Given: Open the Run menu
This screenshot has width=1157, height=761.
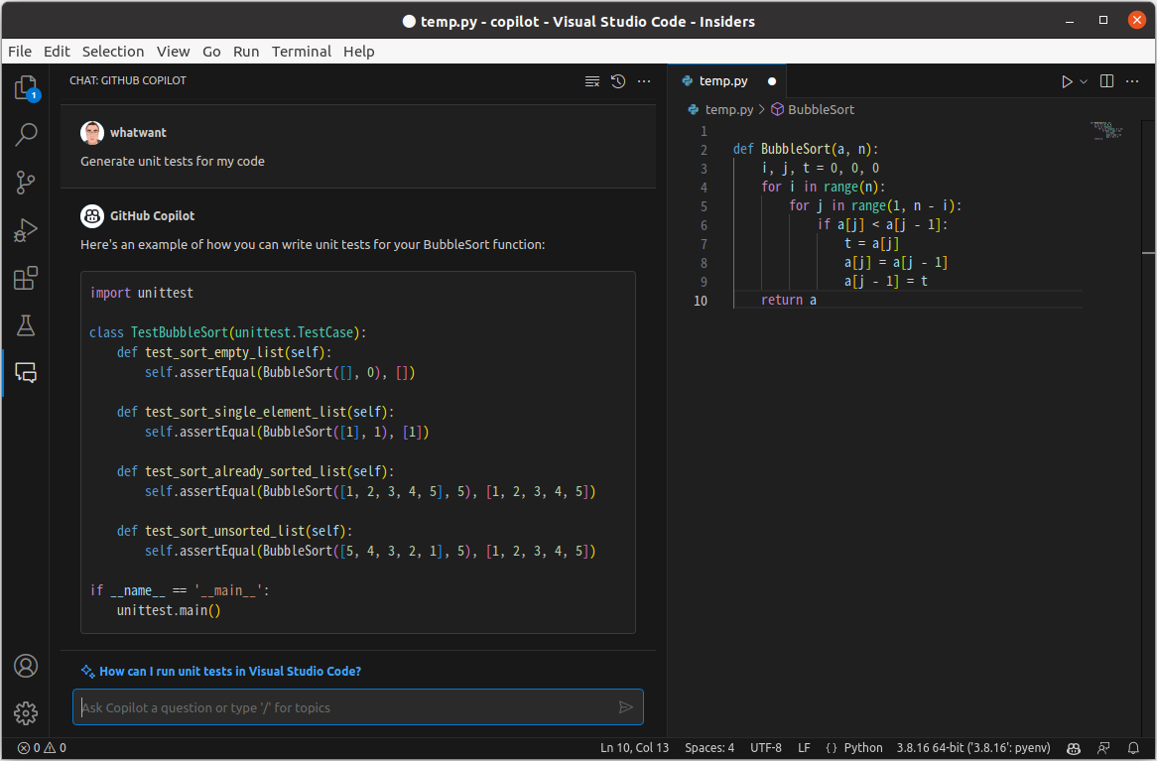Looking at the screenshot, I should (x=246, y=52).
